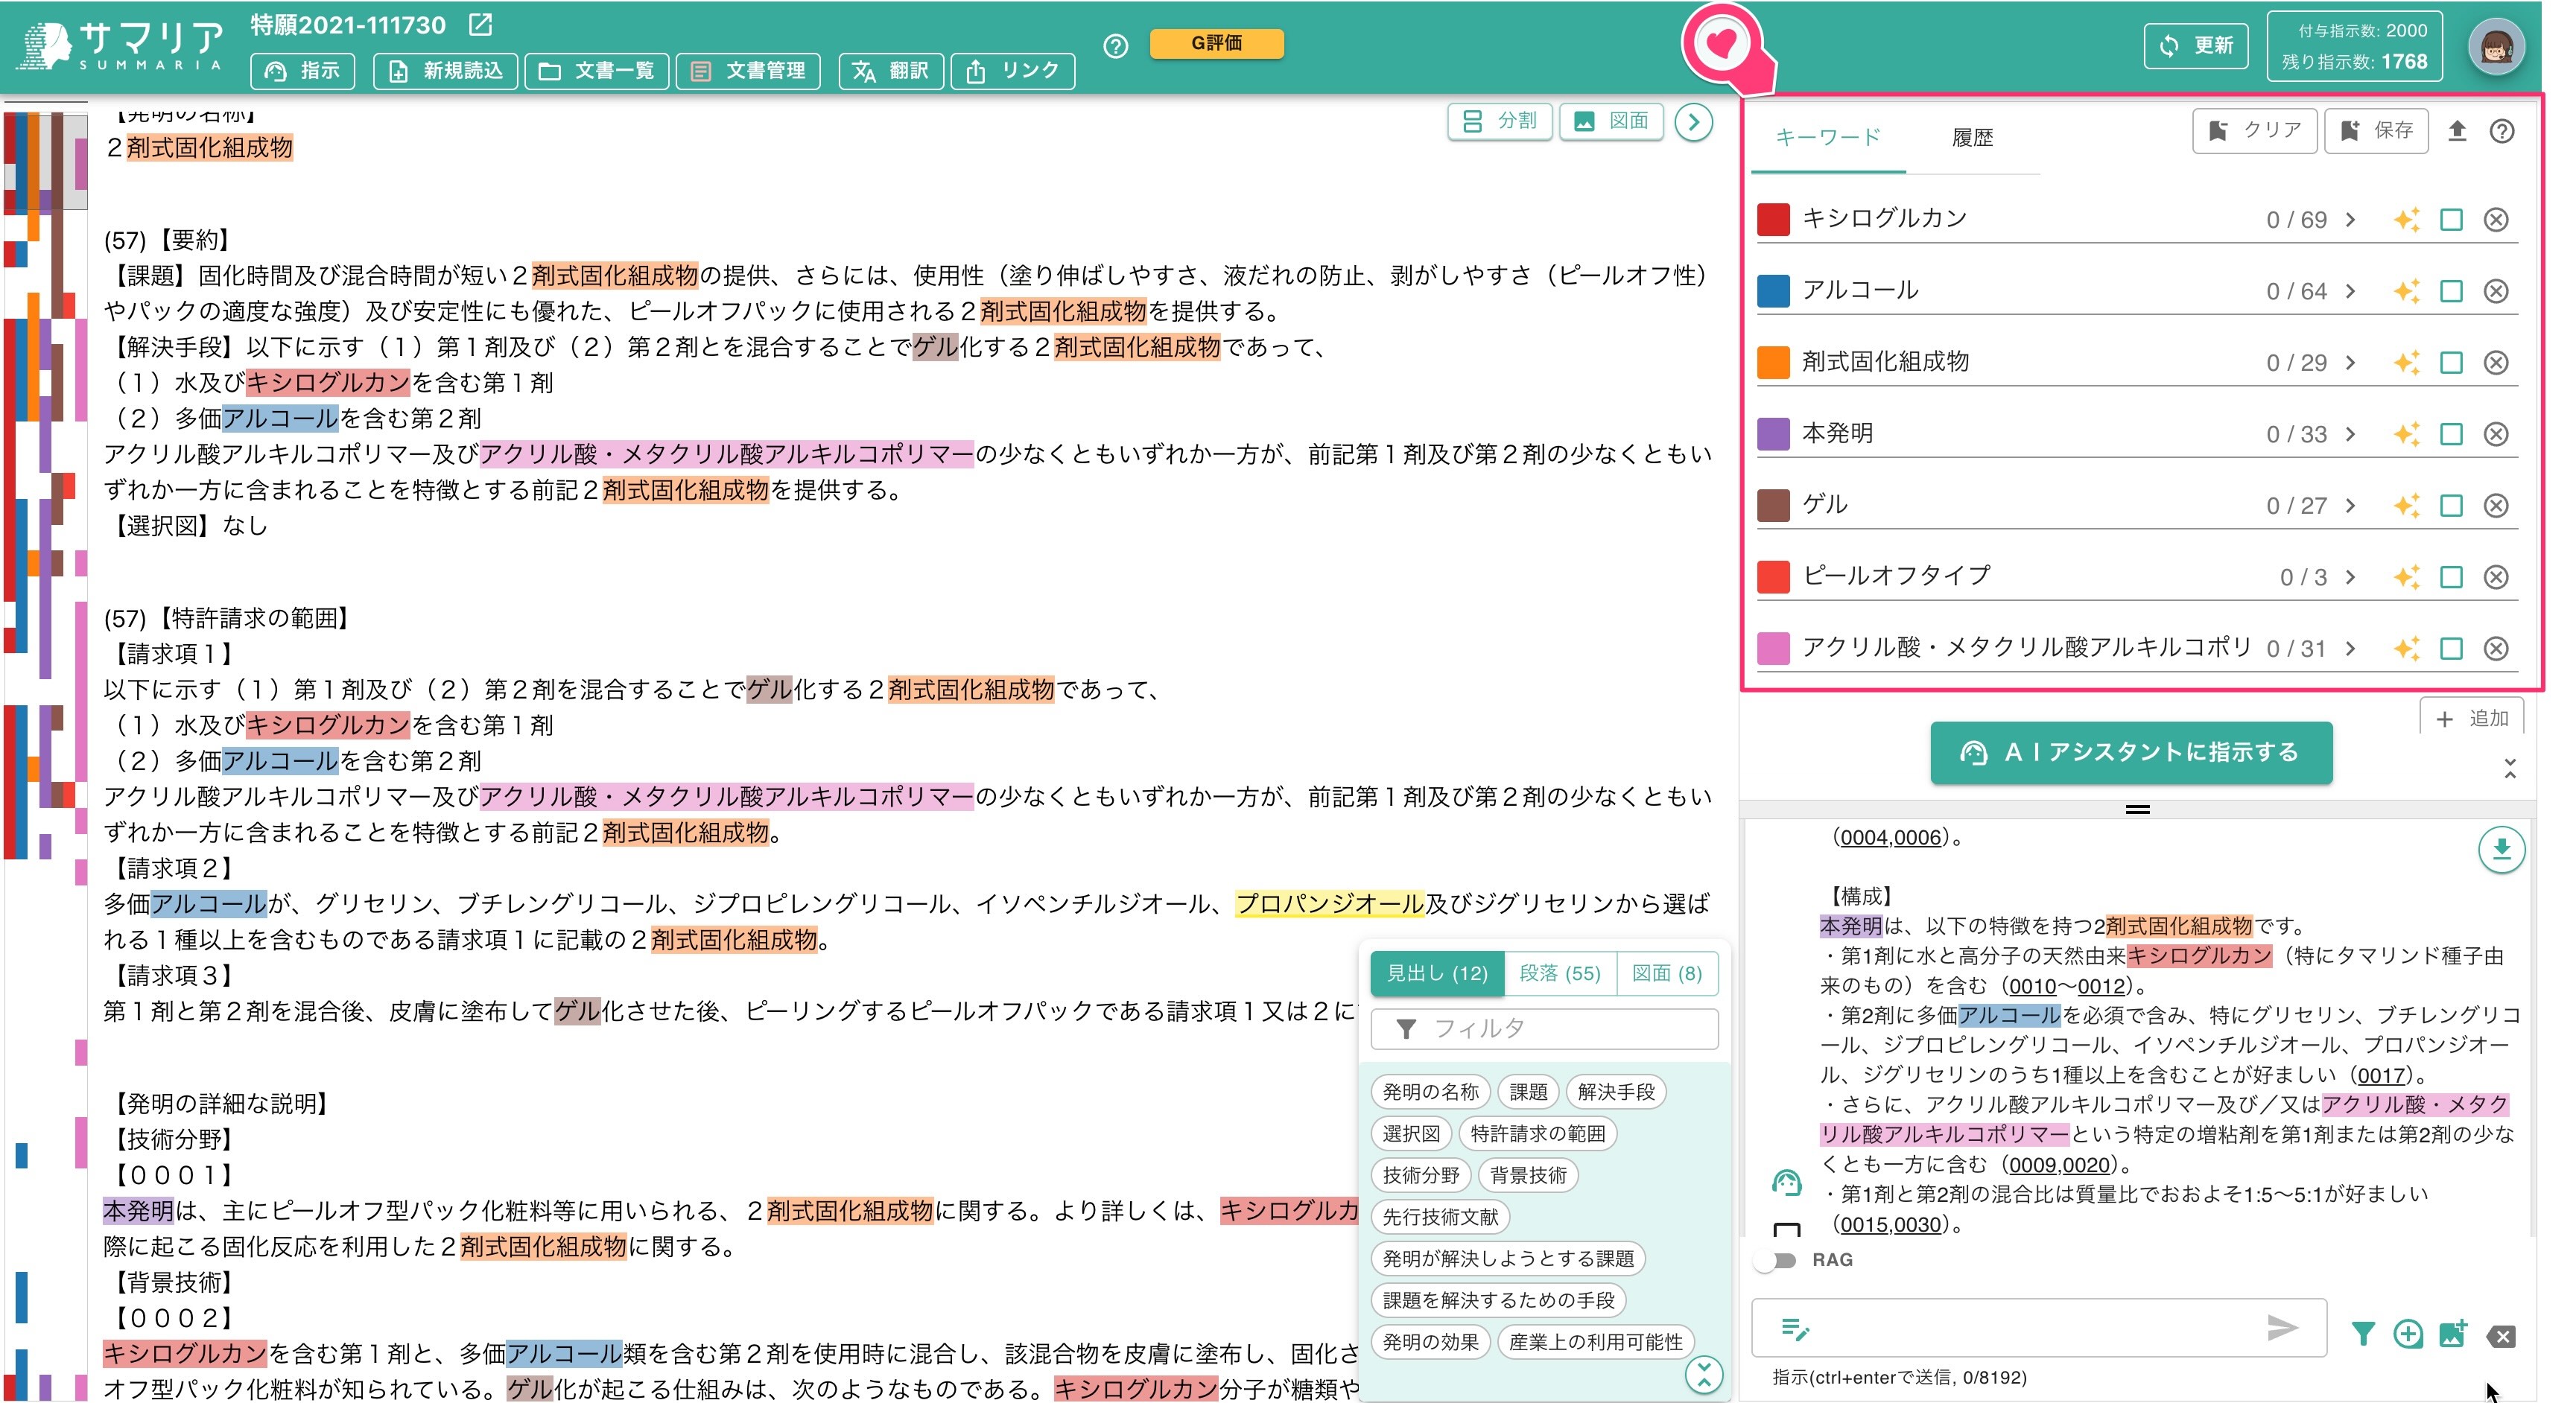Click the prompt template icon in input box
This screenshot has height=1403, width=2576.
click(x=1796, y=1329)
